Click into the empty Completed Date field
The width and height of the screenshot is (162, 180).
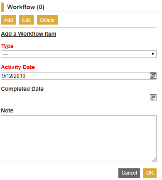coord(76,97)
